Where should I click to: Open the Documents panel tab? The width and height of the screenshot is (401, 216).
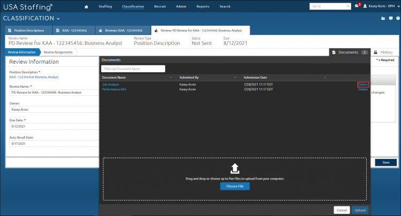pyautogui.click(x=350, y=52)
